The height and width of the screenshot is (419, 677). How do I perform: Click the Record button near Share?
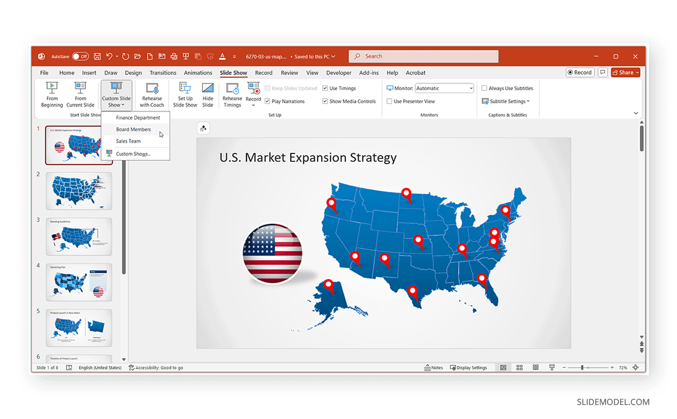580,72
